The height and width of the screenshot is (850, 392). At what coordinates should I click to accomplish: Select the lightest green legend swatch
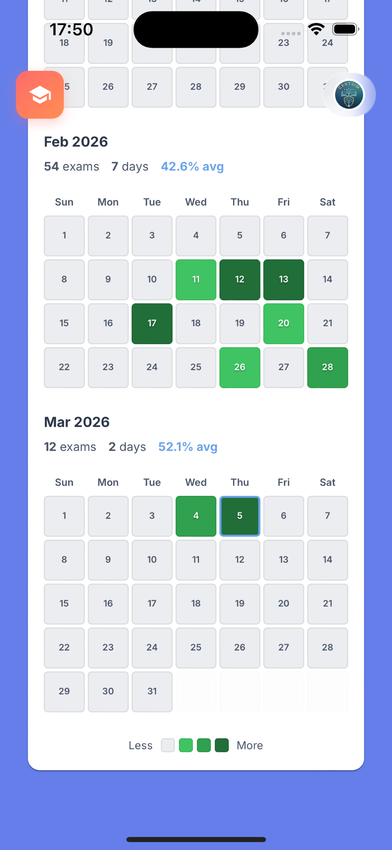tap(186, 745)
